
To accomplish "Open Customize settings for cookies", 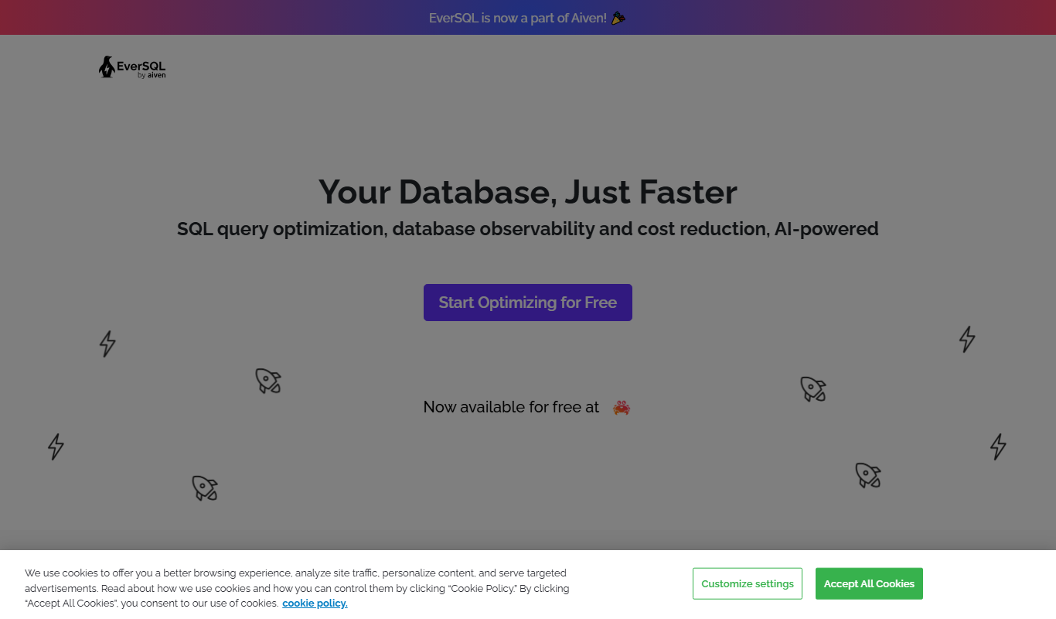I will [x=748, y=583].
